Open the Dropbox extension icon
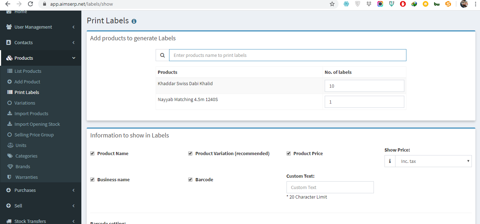Screen dimensions: 480x224 tap(369, 4)
